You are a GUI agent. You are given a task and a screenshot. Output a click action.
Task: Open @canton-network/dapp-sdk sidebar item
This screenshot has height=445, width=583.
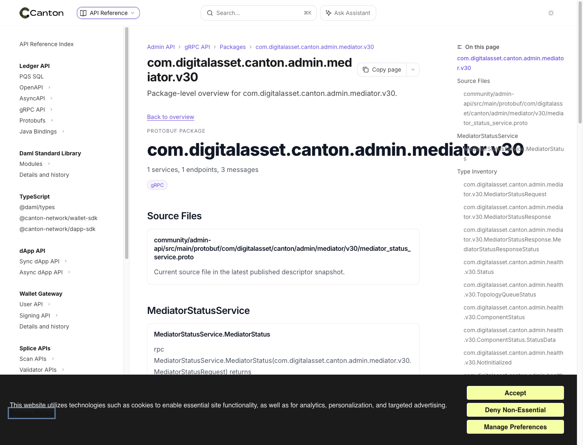[57, 229]
